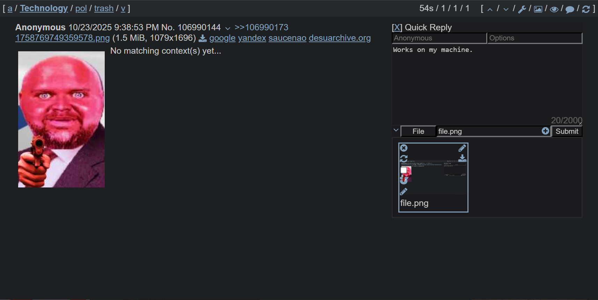
Task: Go to the Technology board link
Action: point(44,8)
